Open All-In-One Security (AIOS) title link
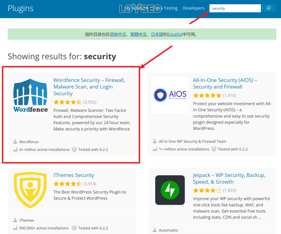 point(225,83)
